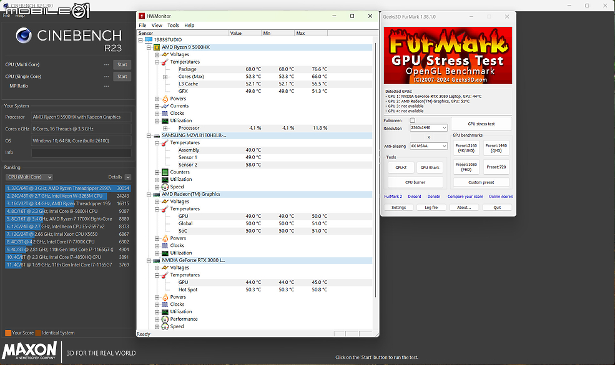The height and width of the screenshot is (365, 615).
Task: Click the Samsung SSD Temperatures thermometer icon
Action: coord(165,143)
